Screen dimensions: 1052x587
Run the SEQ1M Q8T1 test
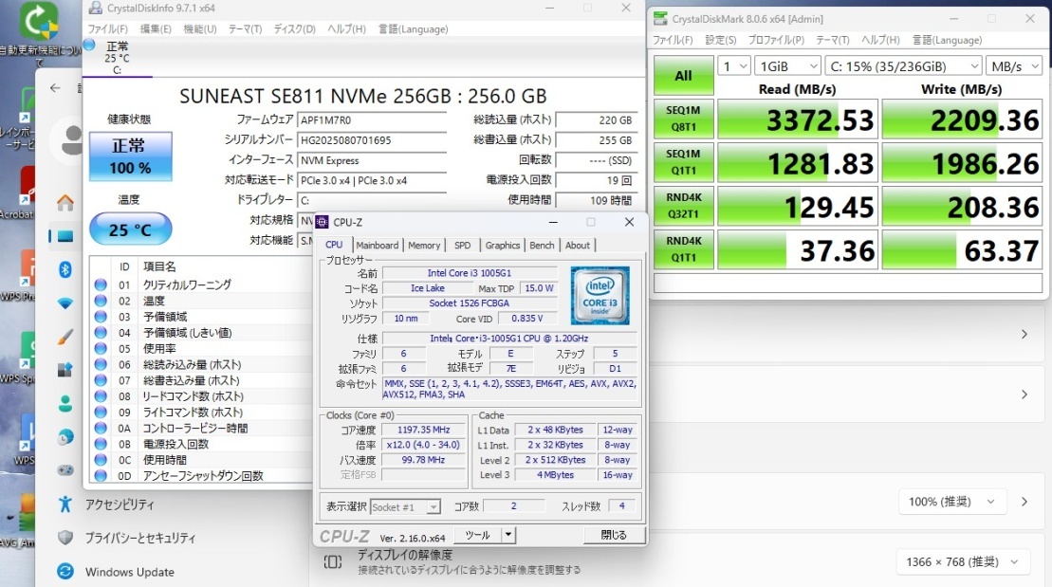(x=683, y=119)
